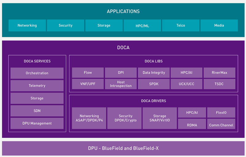Screen dimensions: 246x157
Task: Select the Comm Channel driver box
Action: (x=221, y=124)
